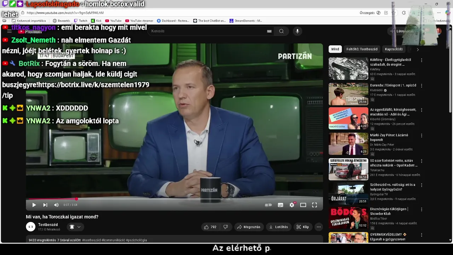This screenshot has width=453, height=255.
Task: Select the Kapcsolódó filter chip
Action: pos(394,49)
